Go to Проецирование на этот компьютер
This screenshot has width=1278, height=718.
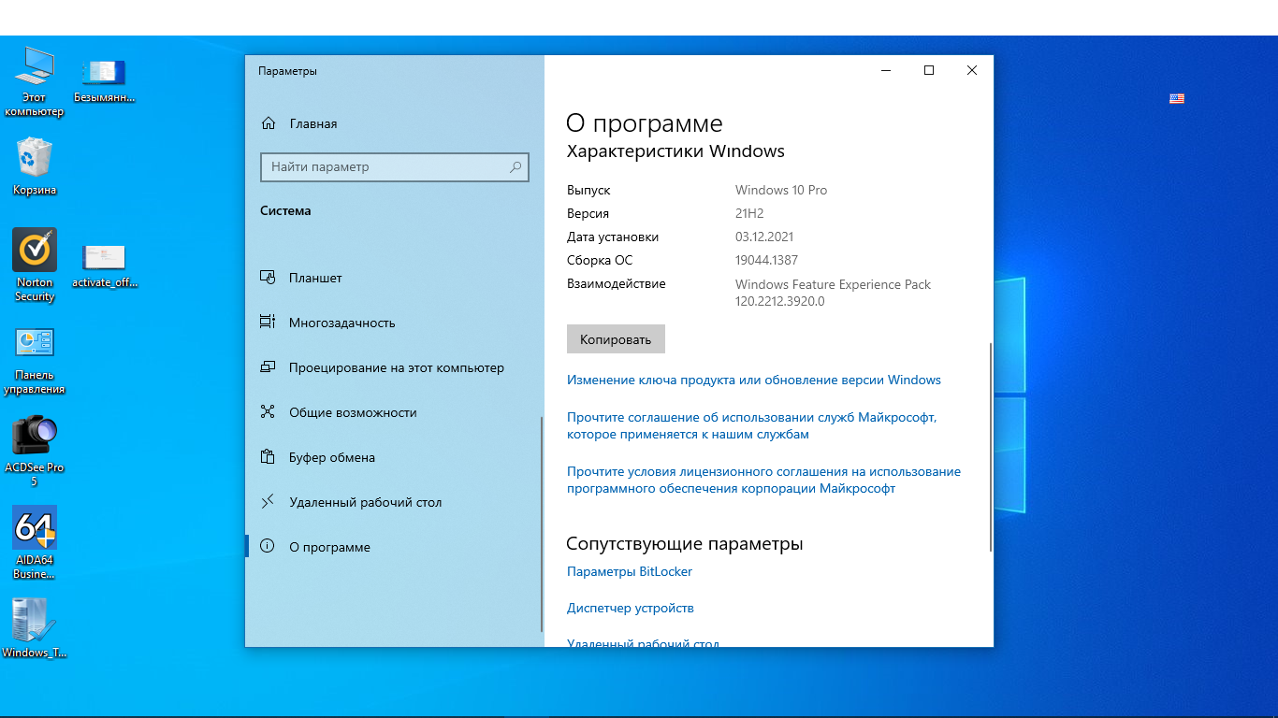tap(396, 367)
